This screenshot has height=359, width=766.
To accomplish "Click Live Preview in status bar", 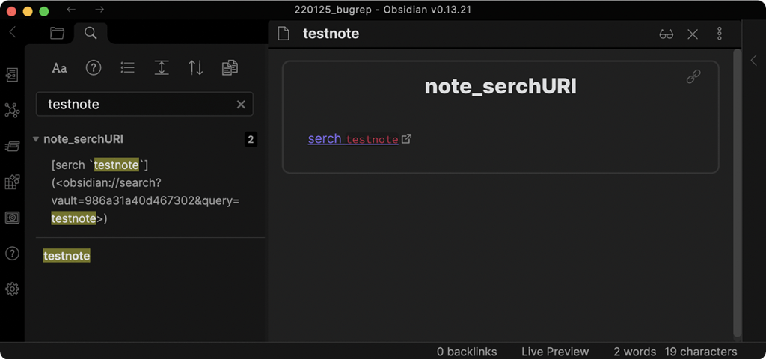I will click(x=555, y=352).
